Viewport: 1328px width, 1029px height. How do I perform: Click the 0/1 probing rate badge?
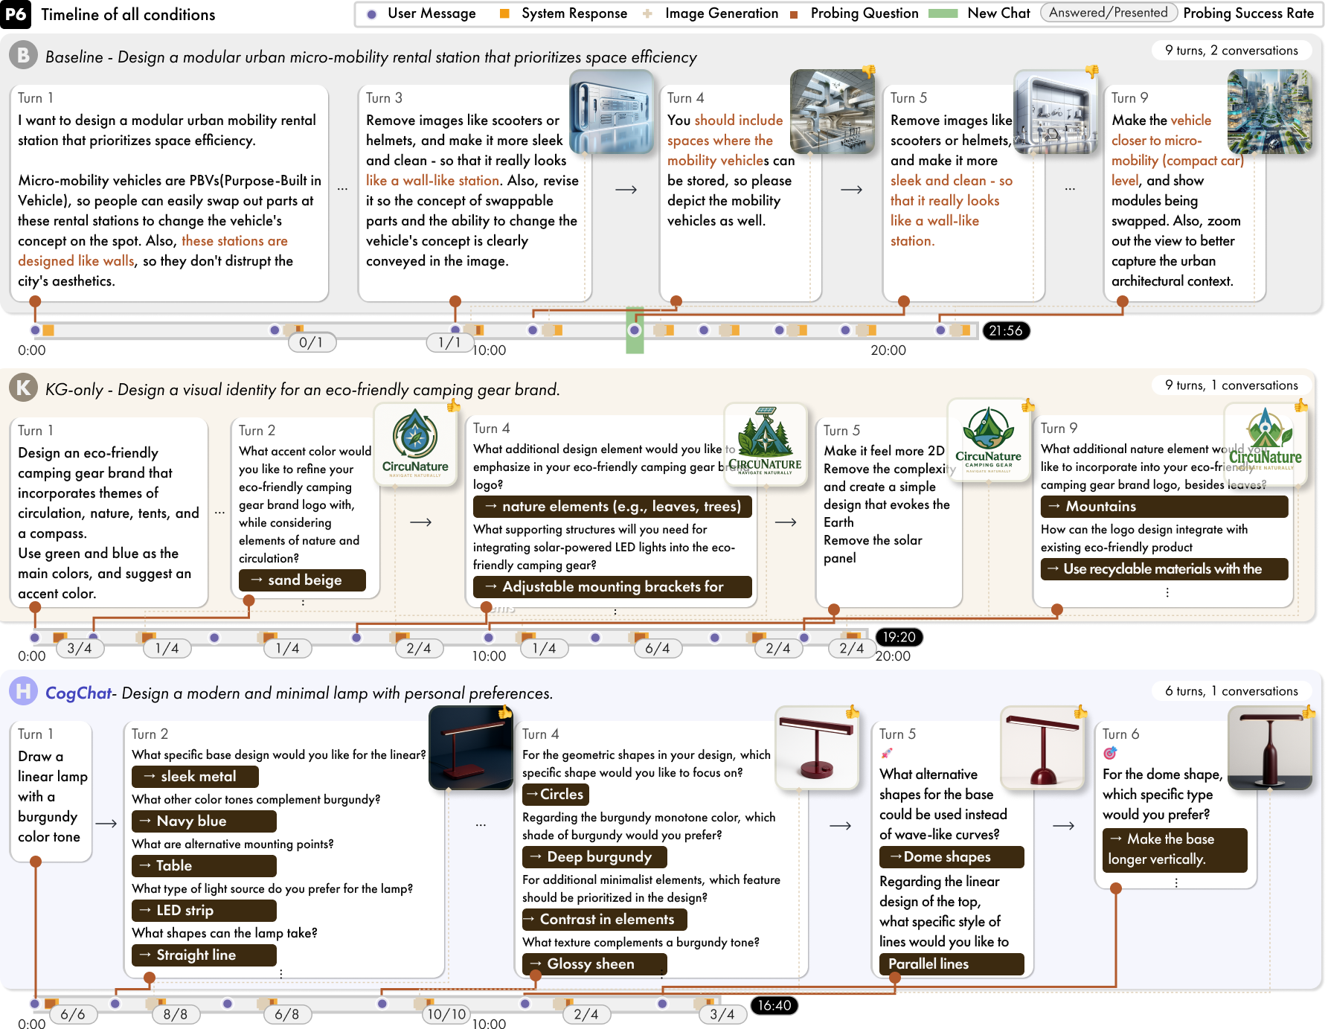312,342
